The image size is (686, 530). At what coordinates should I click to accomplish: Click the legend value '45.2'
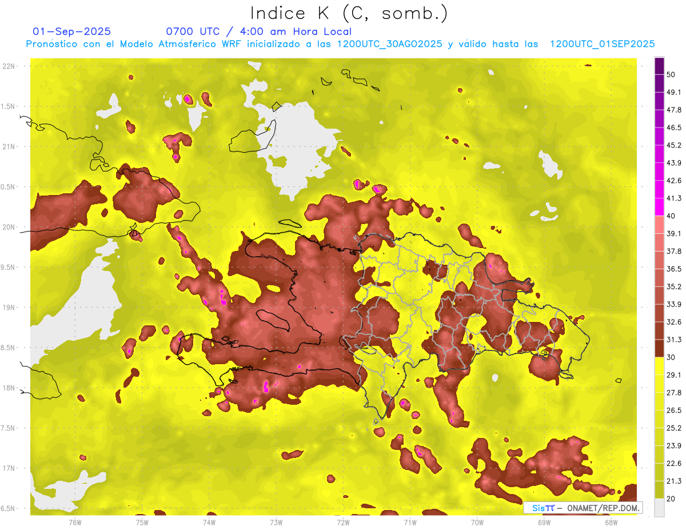(674, 145)
